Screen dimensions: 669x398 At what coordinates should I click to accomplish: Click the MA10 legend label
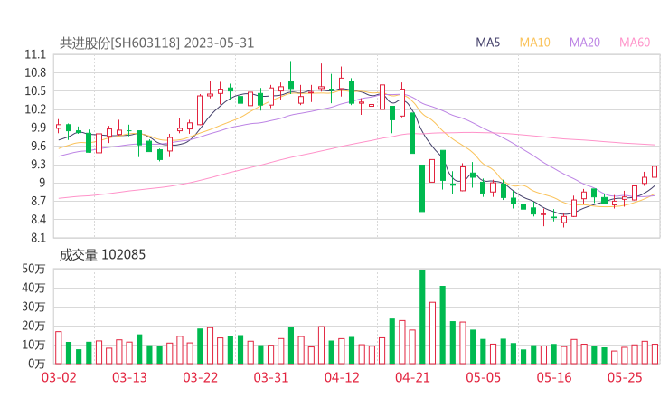534,43
